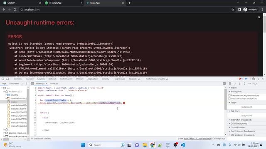The height and width of the screenshot is (149, 266).
Task: Click the Windows Start button
Action: tap(83, 145)
